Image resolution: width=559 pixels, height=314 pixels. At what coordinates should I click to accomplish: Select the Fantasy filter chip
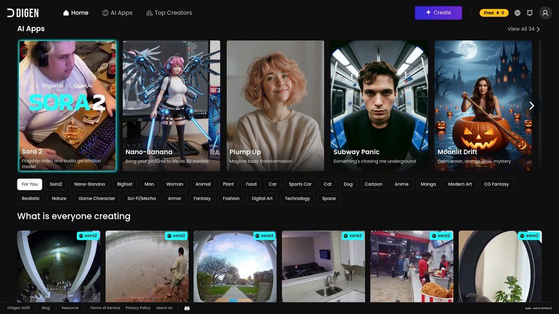(202, 198)
